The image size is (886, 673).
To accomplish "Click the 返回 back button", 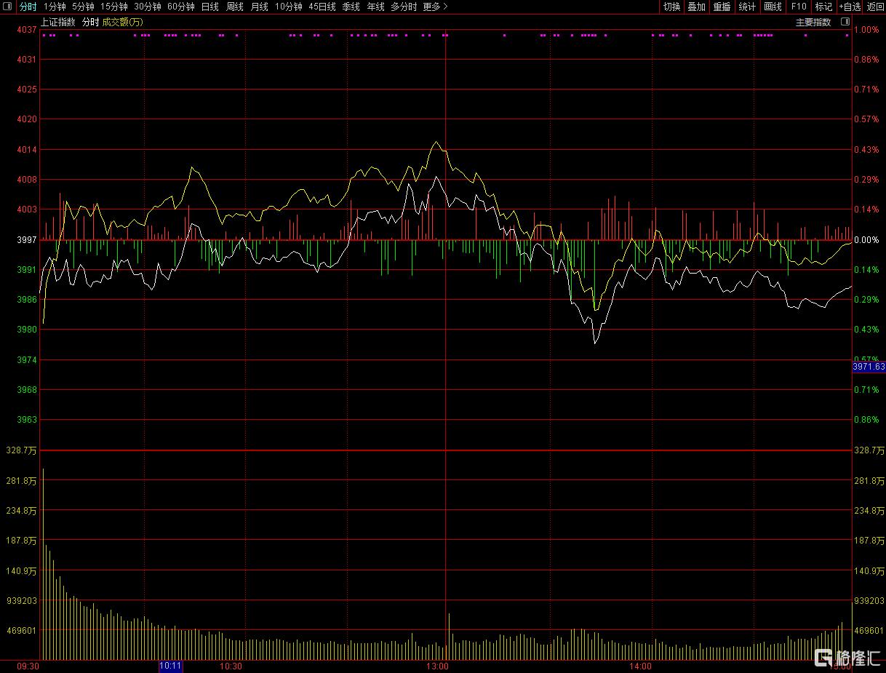I will (875, 7).
